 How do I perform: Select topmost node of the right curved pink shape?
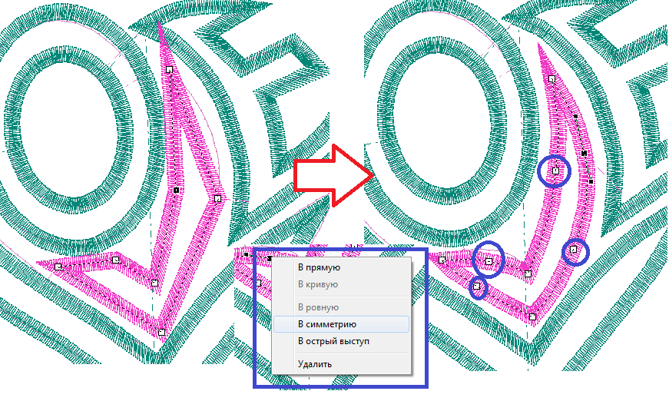551,79
